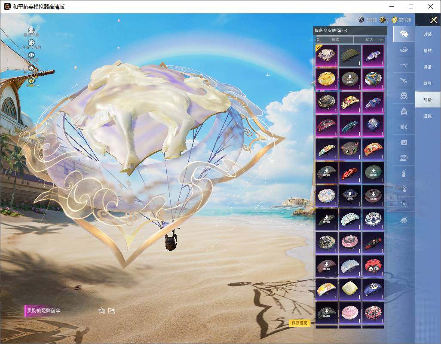
Task: Open the airplane skin category icon
Action: click(404, 80)
